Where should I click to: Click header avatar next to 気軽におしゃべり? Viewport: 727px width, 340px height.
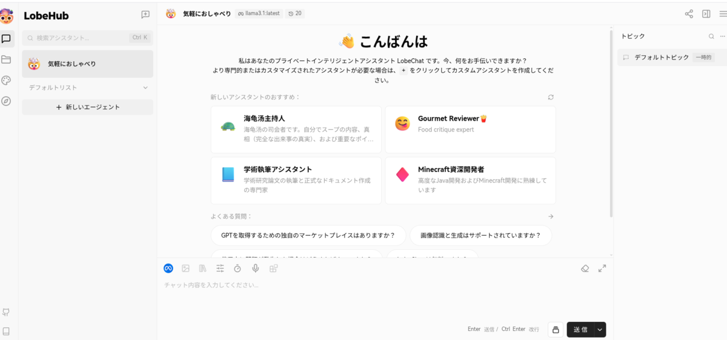click(x=171, y=13)
